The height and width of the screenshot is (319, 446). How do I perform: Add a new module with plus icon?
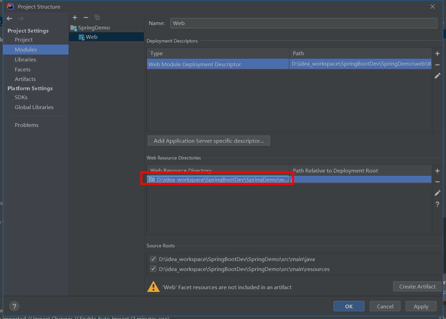(x=75, y=17)
